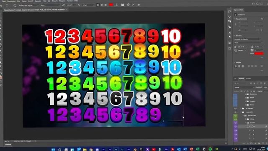The width and height of the screenshot is (268, 151).
Task: Filter layers by type layers icon
Action: pyautogui.click(x=258, y=83)
